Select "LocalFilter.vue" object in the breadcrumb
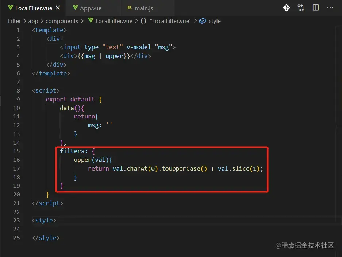 (x=170, y=21)
